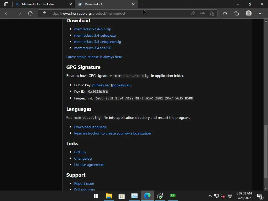Open the Read aloud icon
268x201 pixels.
(193, 13)
